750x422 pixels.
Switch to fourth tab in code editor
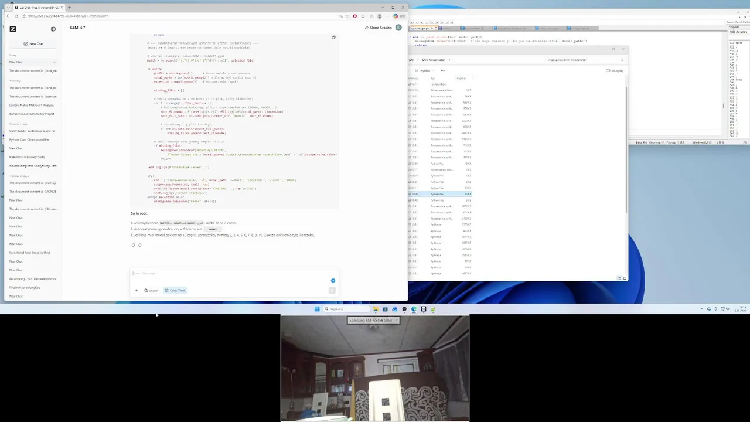(513, 28)
